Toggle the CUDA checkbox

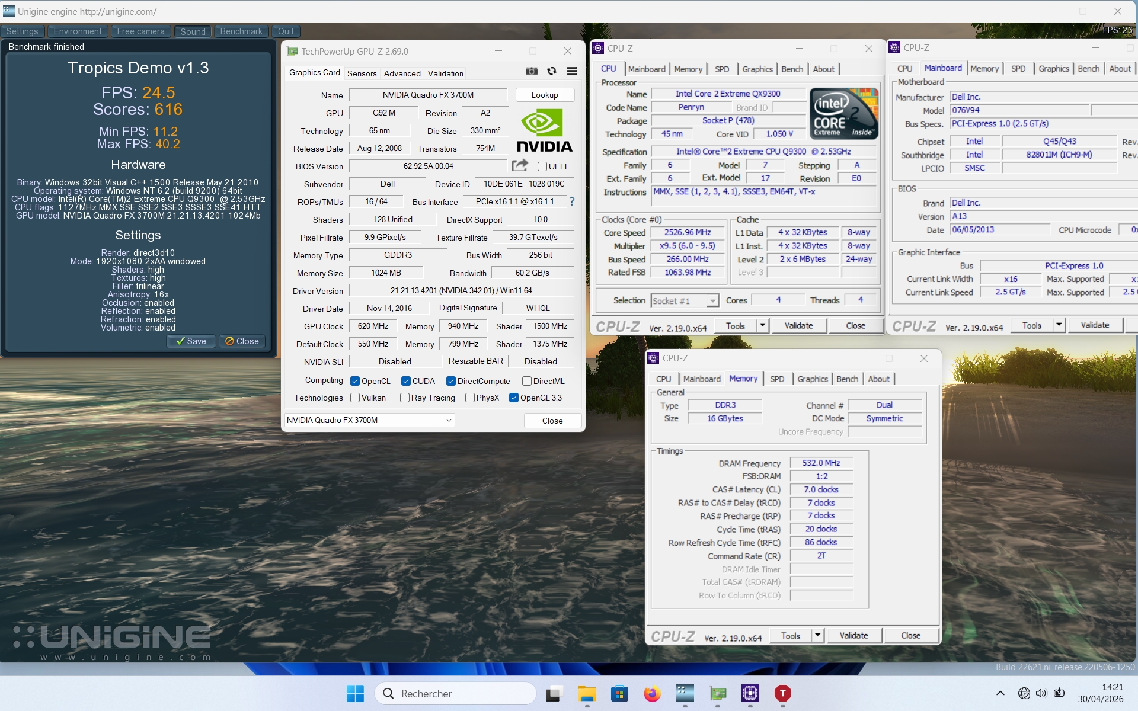[x=406, y=381]
